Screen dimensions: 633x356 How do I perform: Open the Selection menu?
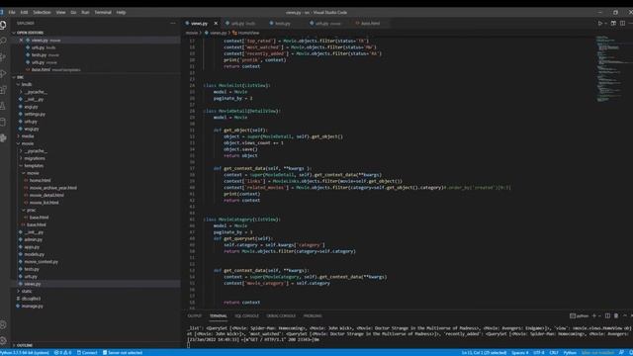click(x=42, y=13)
